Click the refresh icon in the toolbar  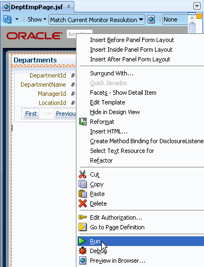pyautogui.click(x=8, y=19)
